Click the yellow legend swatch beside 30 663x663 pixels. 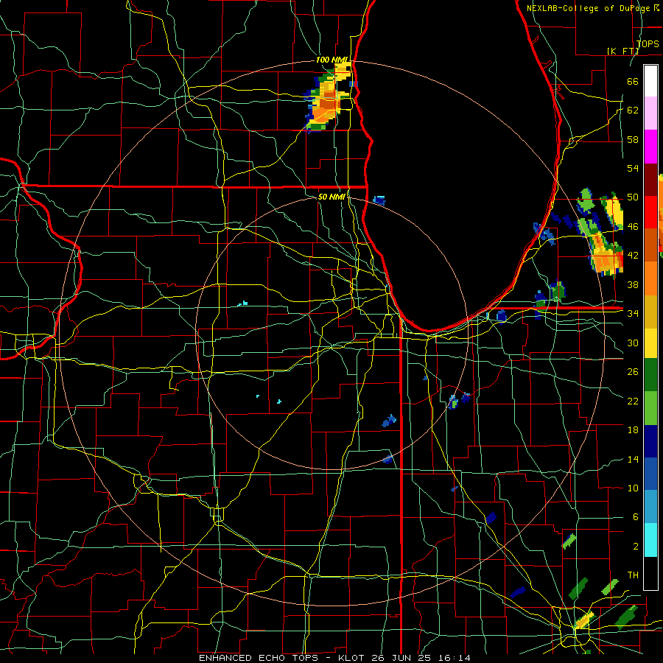650,343
